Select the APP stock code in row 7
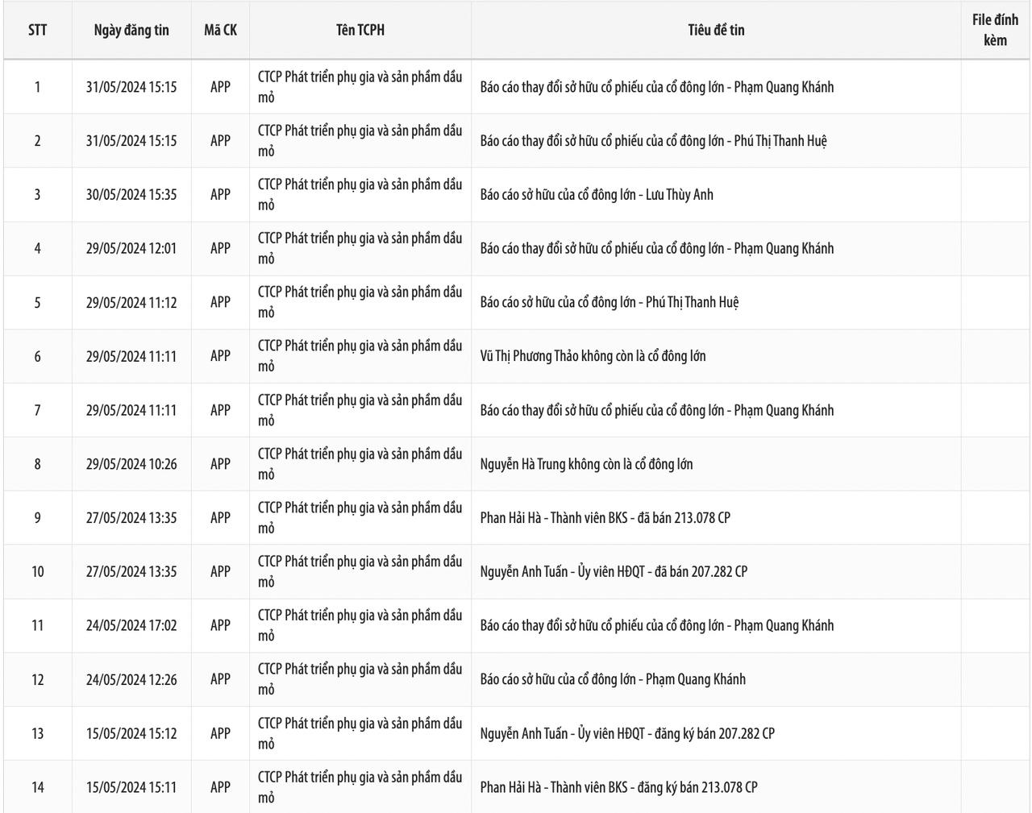Viewport: 1032px width, 813px height. pyautogui.click(x=220, y=410)
